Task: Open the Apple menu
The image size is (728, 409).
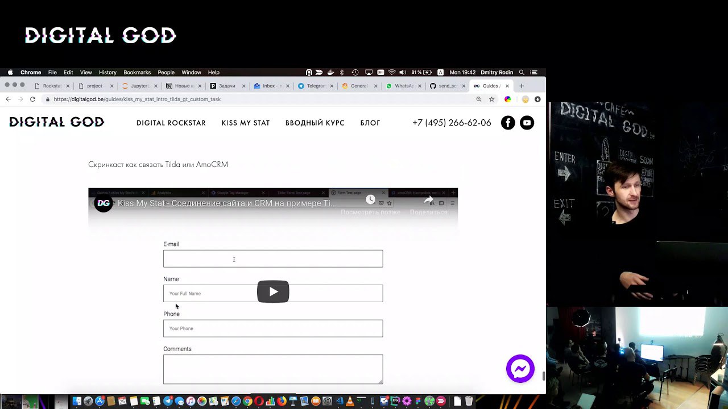Action: 10,72
